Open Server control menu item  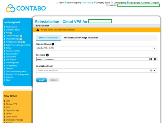tap(12, 54)
